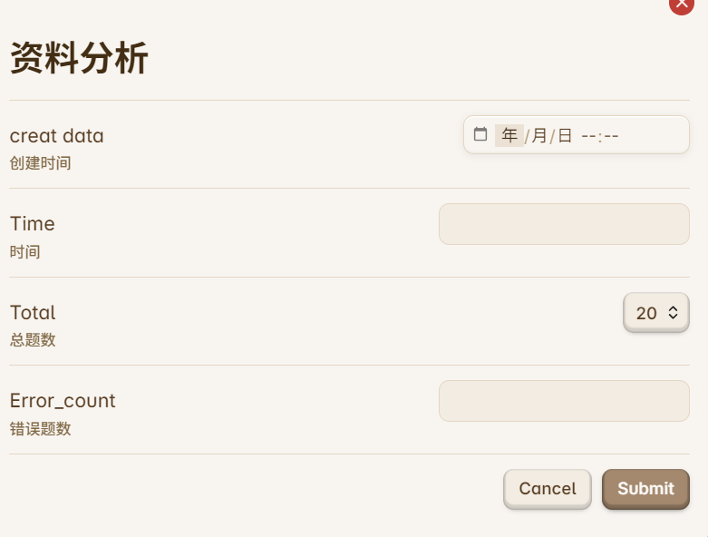Click the minute part of the time
This screenshot has height=537, width=708.
pos(611,136)
